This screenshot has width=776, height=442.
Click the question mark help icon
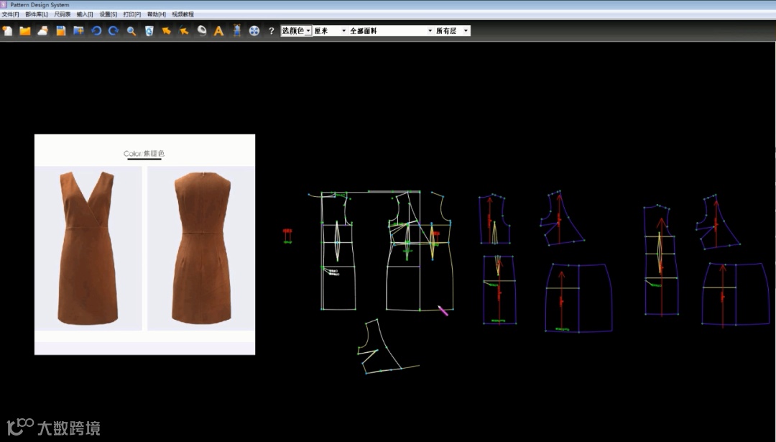point(271,31)
